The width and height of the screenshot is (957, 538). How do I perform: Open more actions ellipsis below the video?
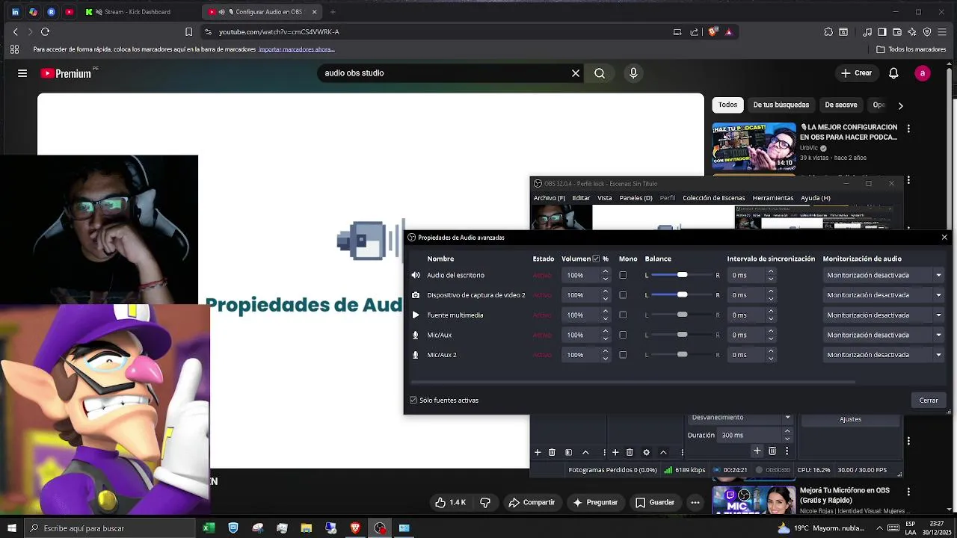pyautogui.click(x=695, y=502)
